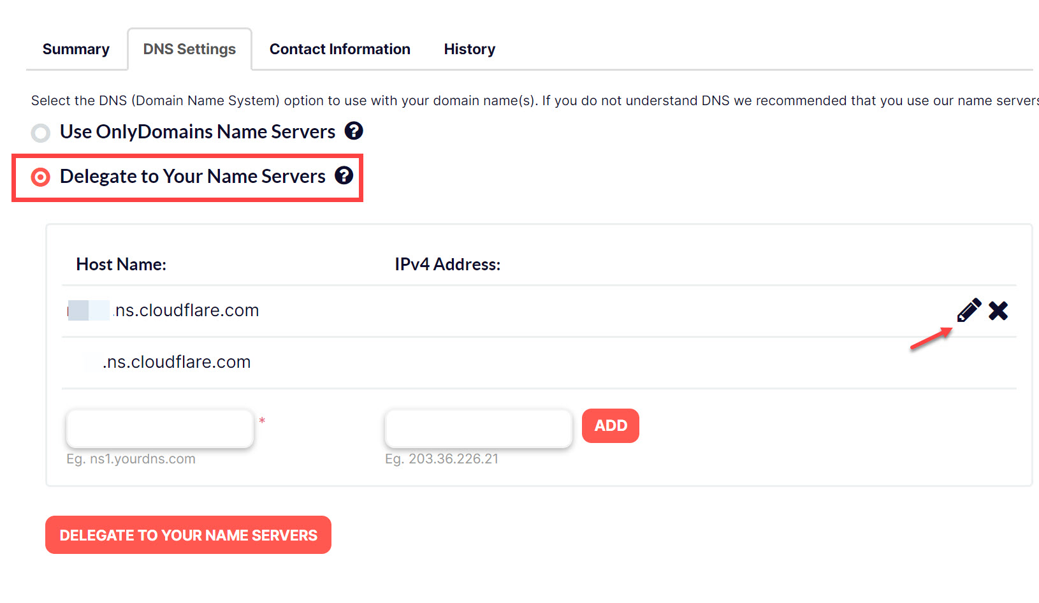The width and height of the screenshot is (1039, 603).
Task: Click the ADD button
Action: point(610,425)
